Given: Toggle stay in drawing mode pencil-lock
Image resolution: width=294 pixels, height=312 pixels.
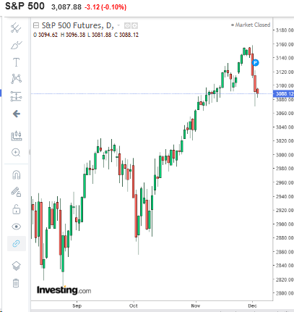Looking at the screenshot, I should [16, 192].
